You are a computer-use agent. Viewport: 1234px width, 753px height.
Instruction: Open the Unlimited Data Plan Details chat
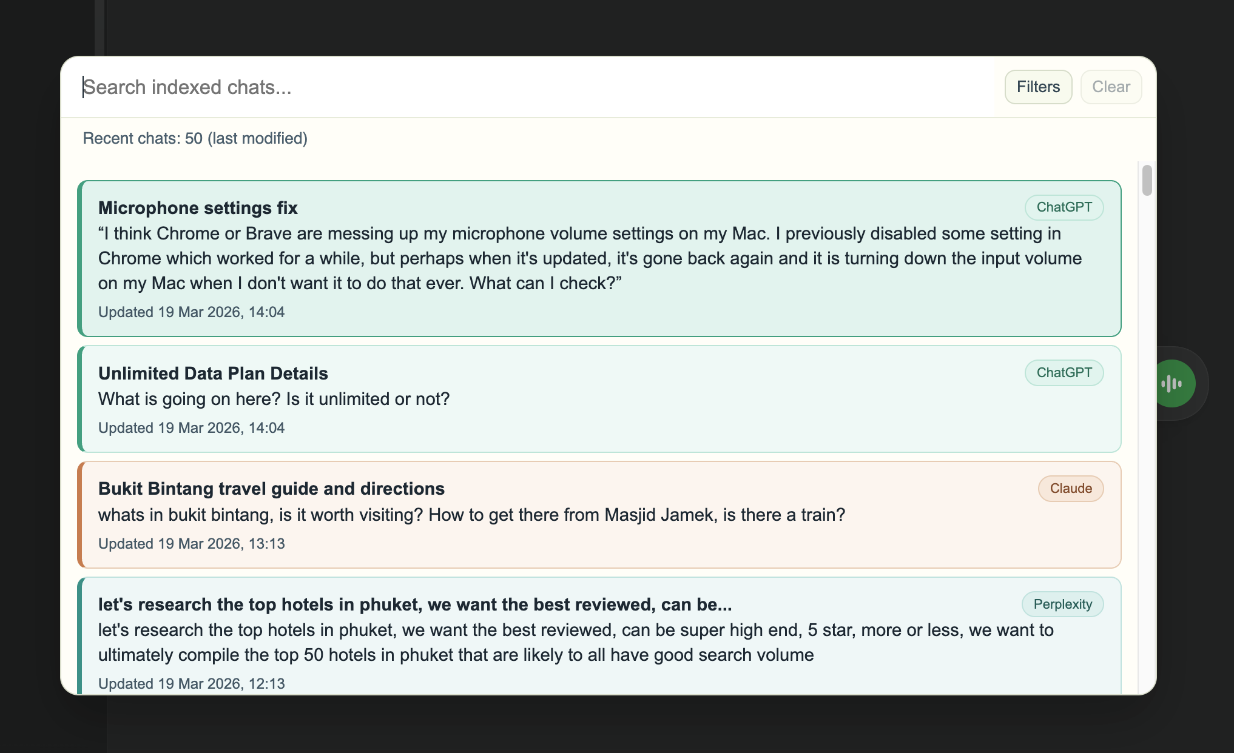pos(546,399)
